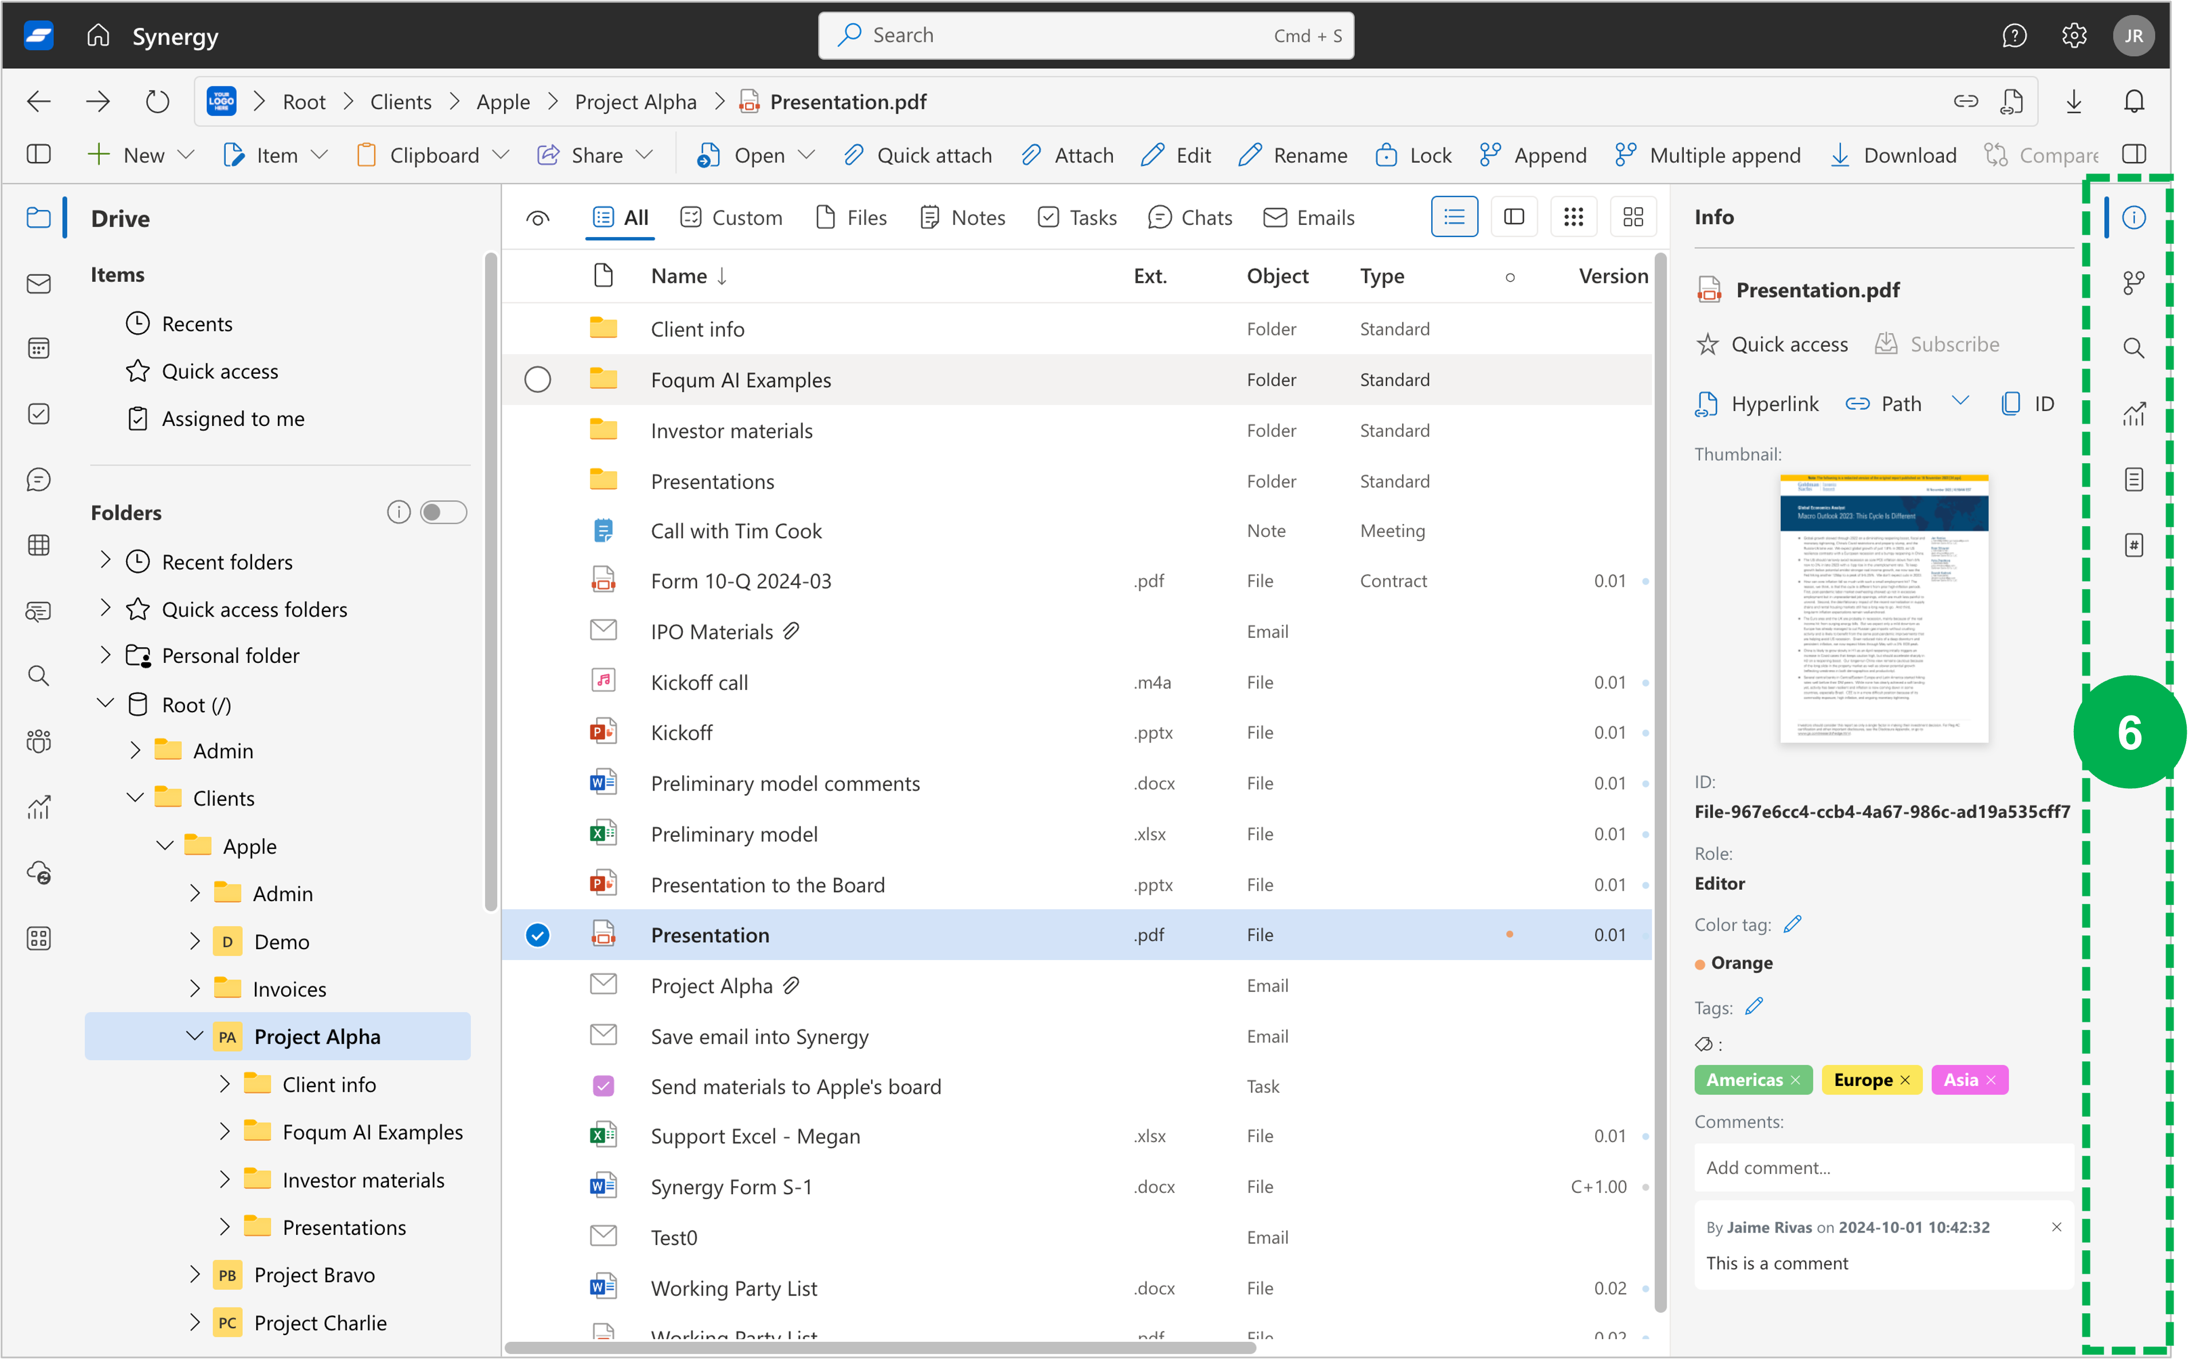The width and height of the screenshot is (2189, 1359).
Task: Open the Help question mark icon
Action: pyautogui.click(x=2014, y=36)
